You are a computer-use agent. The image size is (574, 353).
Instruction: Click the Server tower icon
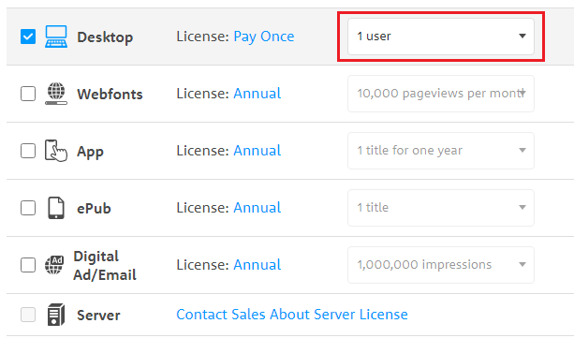(56, 315)
